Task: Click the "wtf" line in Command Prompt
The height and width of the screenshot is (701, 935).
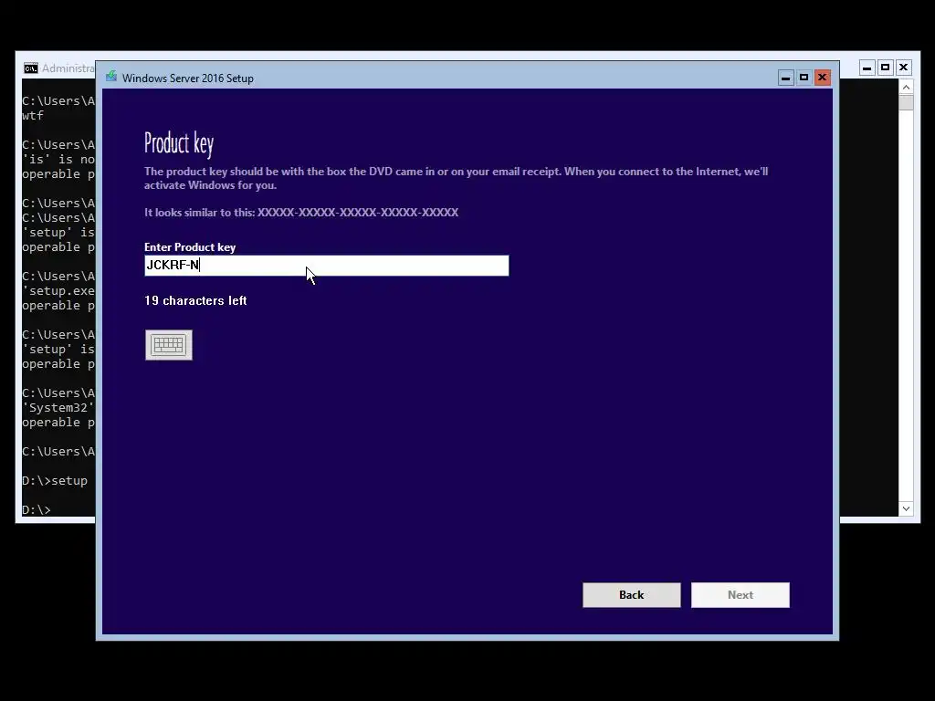Action: pos(33,116)
